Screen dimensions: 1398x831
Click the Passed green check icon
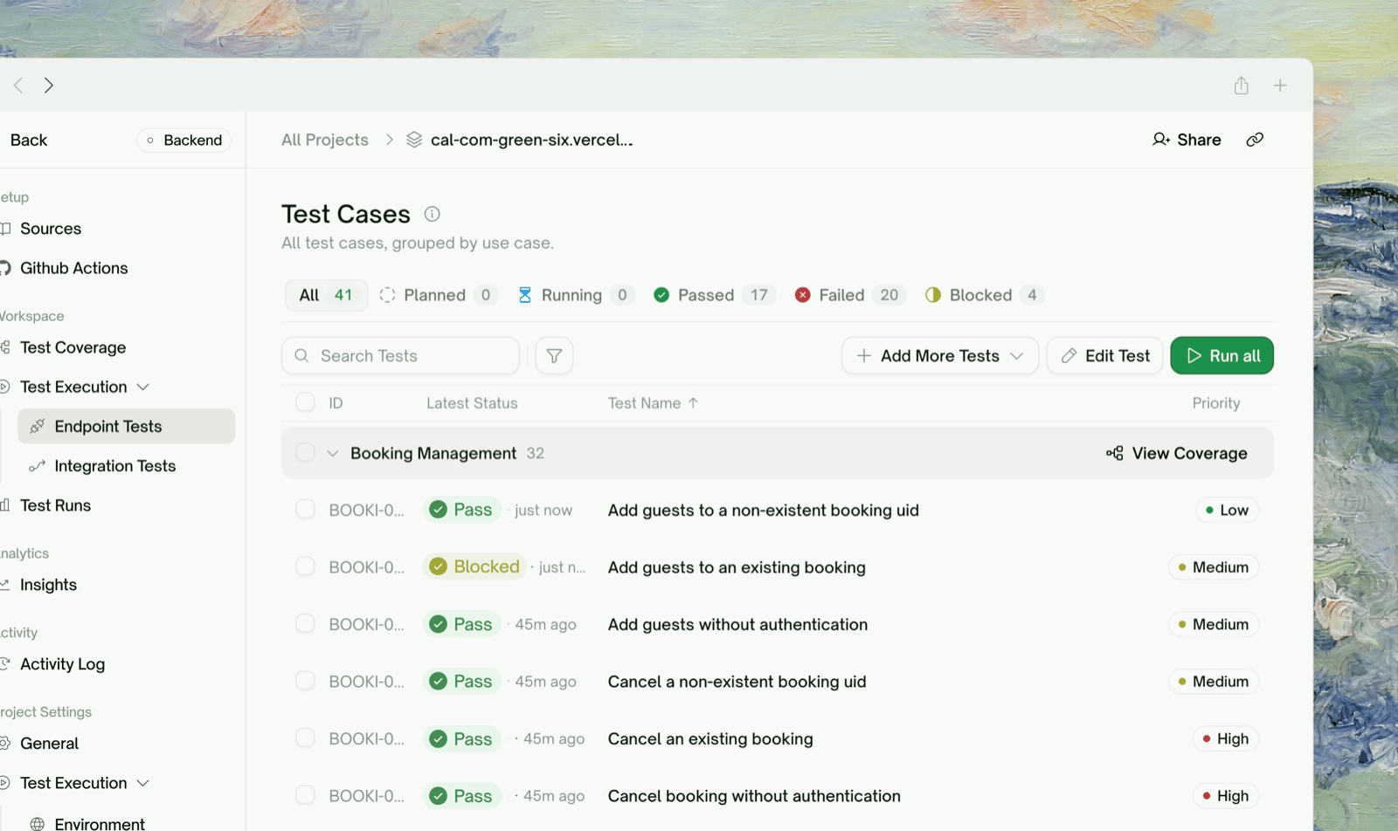pos(661,295)
